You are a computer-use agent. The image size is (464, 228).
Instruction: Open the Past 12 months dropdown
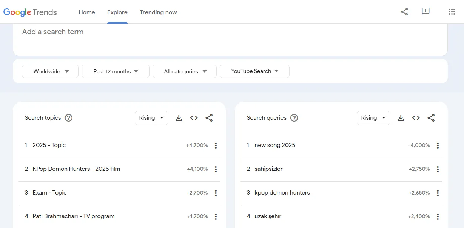116,71
